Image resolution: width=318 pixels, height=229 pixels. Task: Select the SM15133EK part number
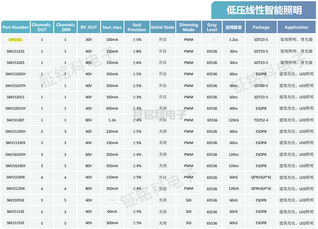tap(15, 143)
